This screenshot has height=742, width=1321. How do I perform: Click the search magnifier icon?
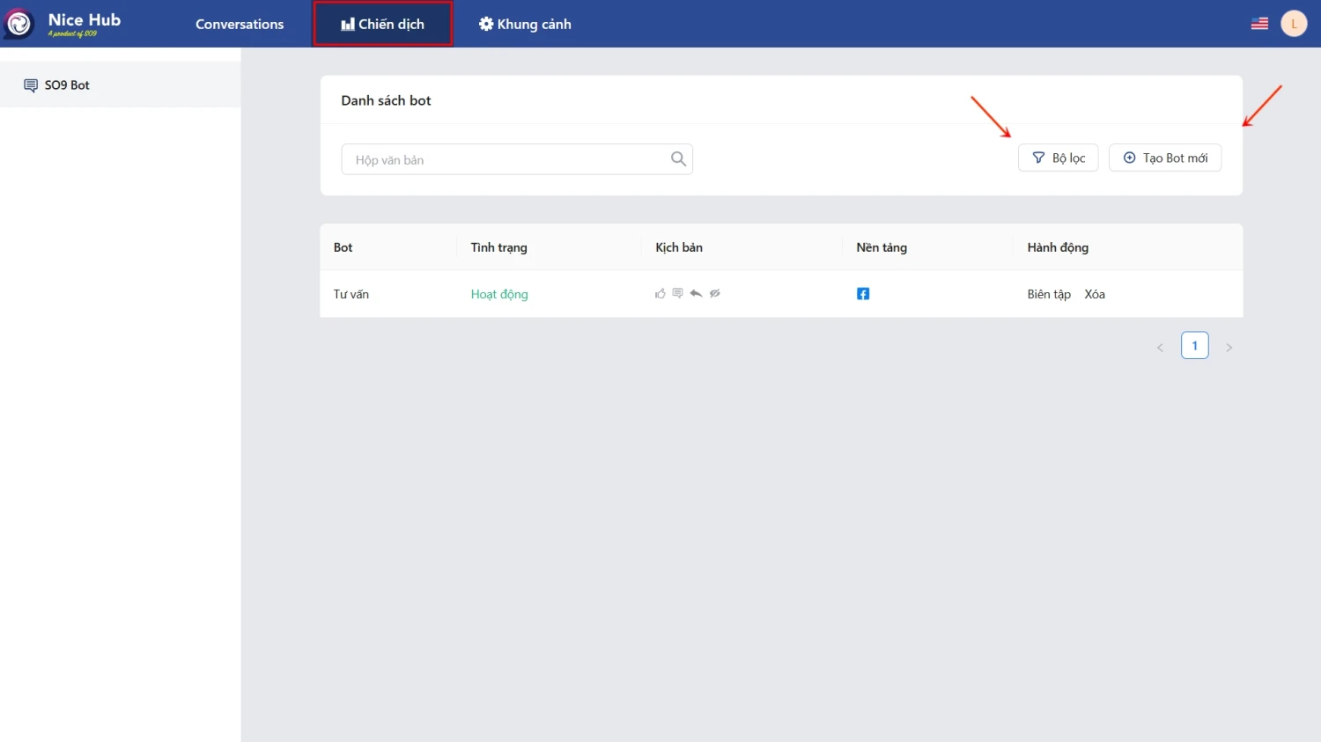tap(678, 158)
